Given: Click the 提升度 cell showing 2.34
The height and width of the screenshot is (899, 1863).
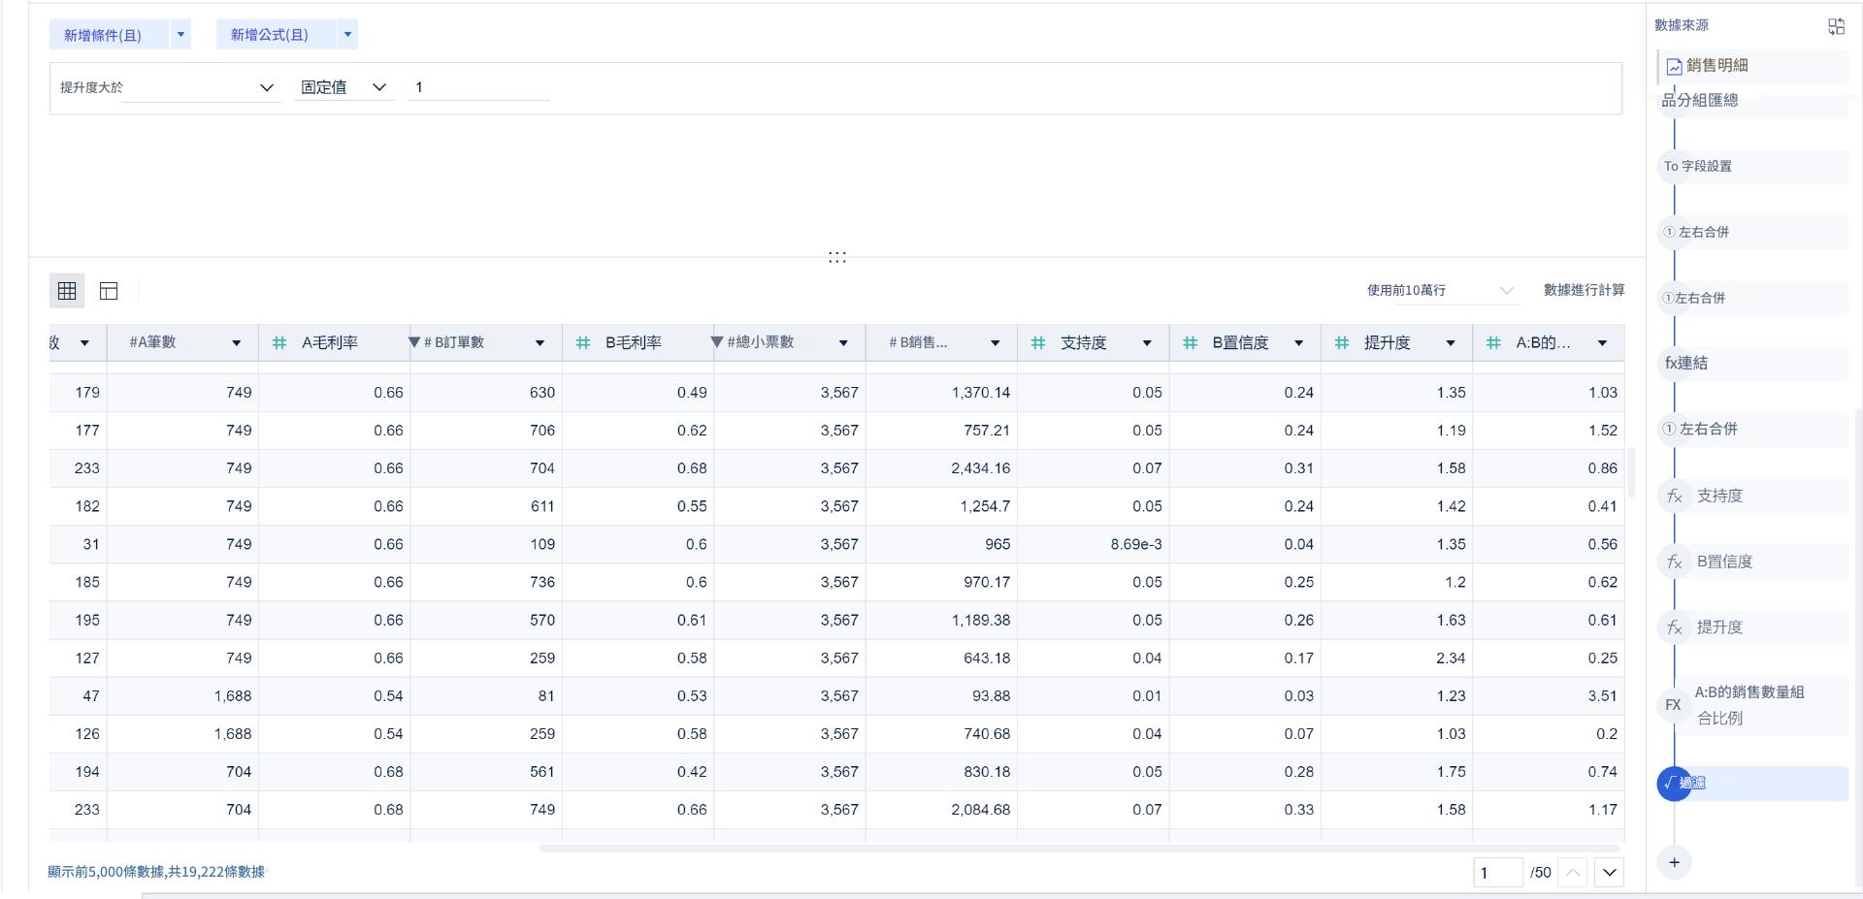Looking at the screenshot, I should tap(1396, 658).
